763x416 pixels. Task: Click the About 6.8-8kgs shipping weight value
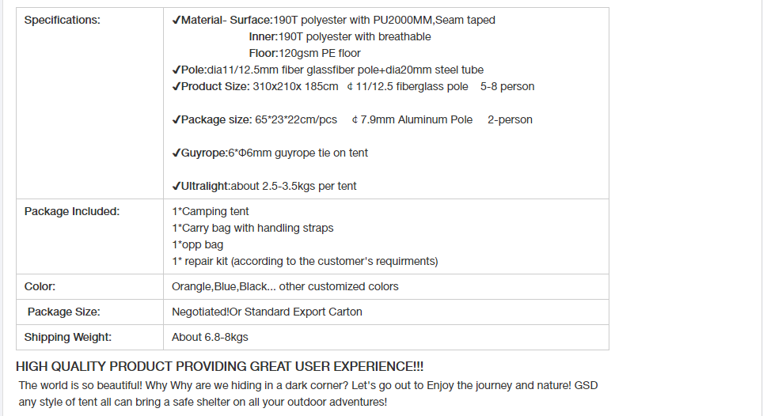pyautogui.click(x=210, y=337)
